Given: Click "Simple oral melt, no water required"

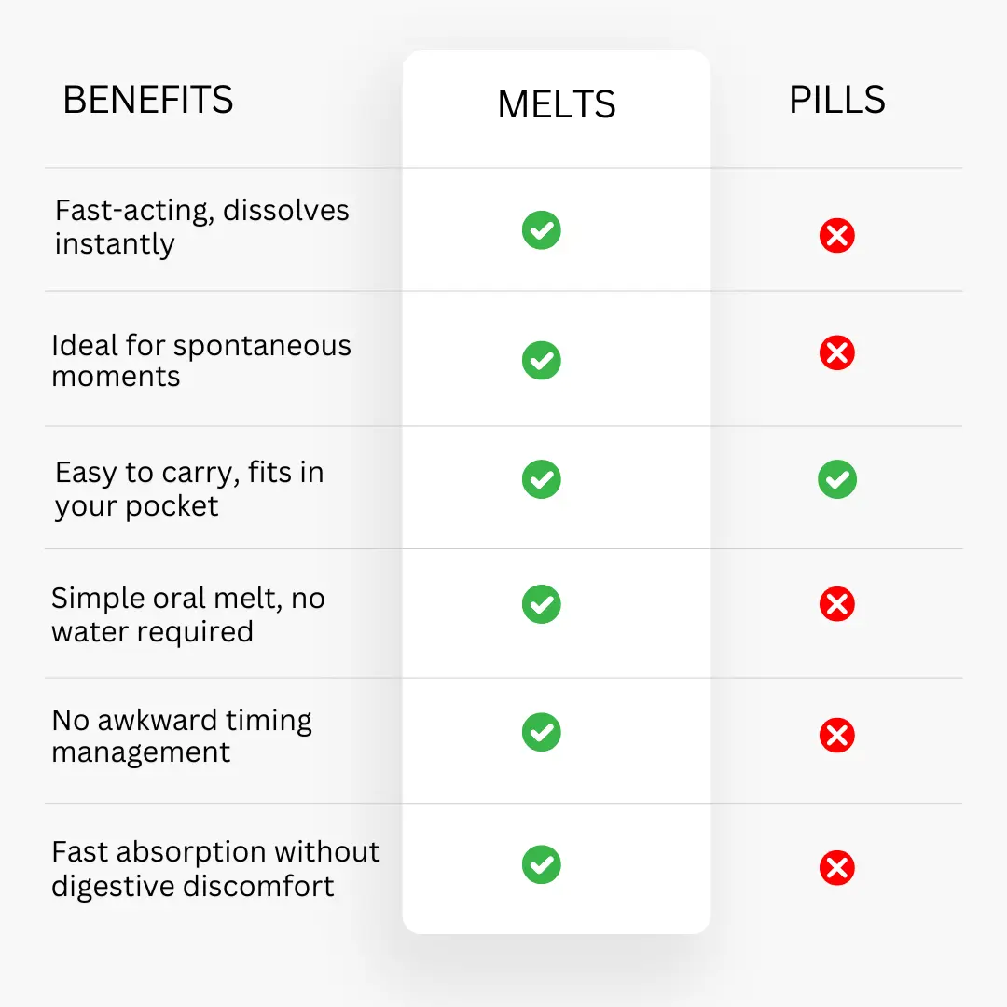Looking at the screenshot, I should point(188,614).
